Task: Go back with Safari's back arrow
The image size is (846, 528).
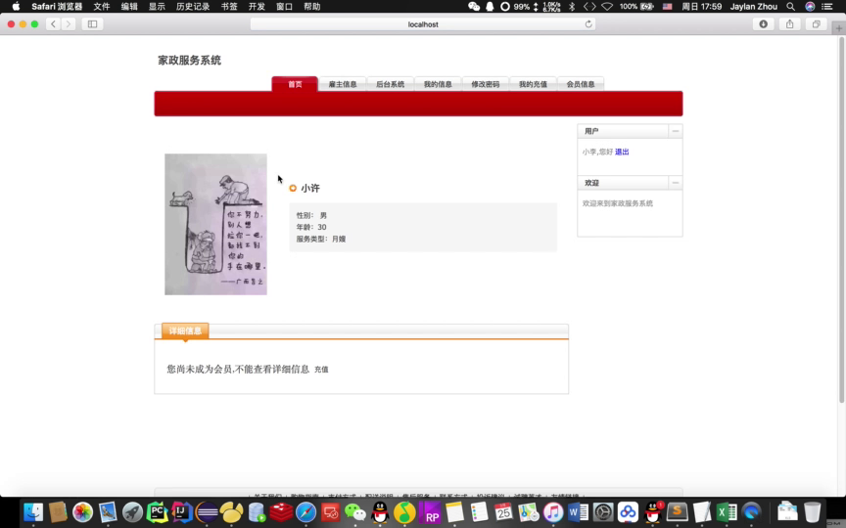Action: (x=53, y=23)
